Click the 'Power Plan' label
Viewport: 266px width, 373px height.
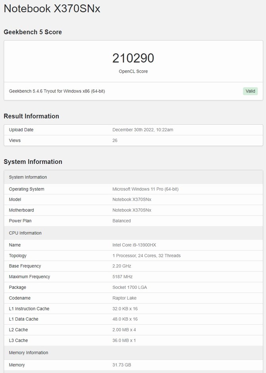coord(20,221)
